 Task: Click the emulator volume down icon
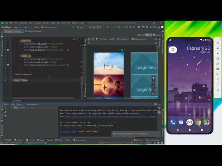coord(218,53)
